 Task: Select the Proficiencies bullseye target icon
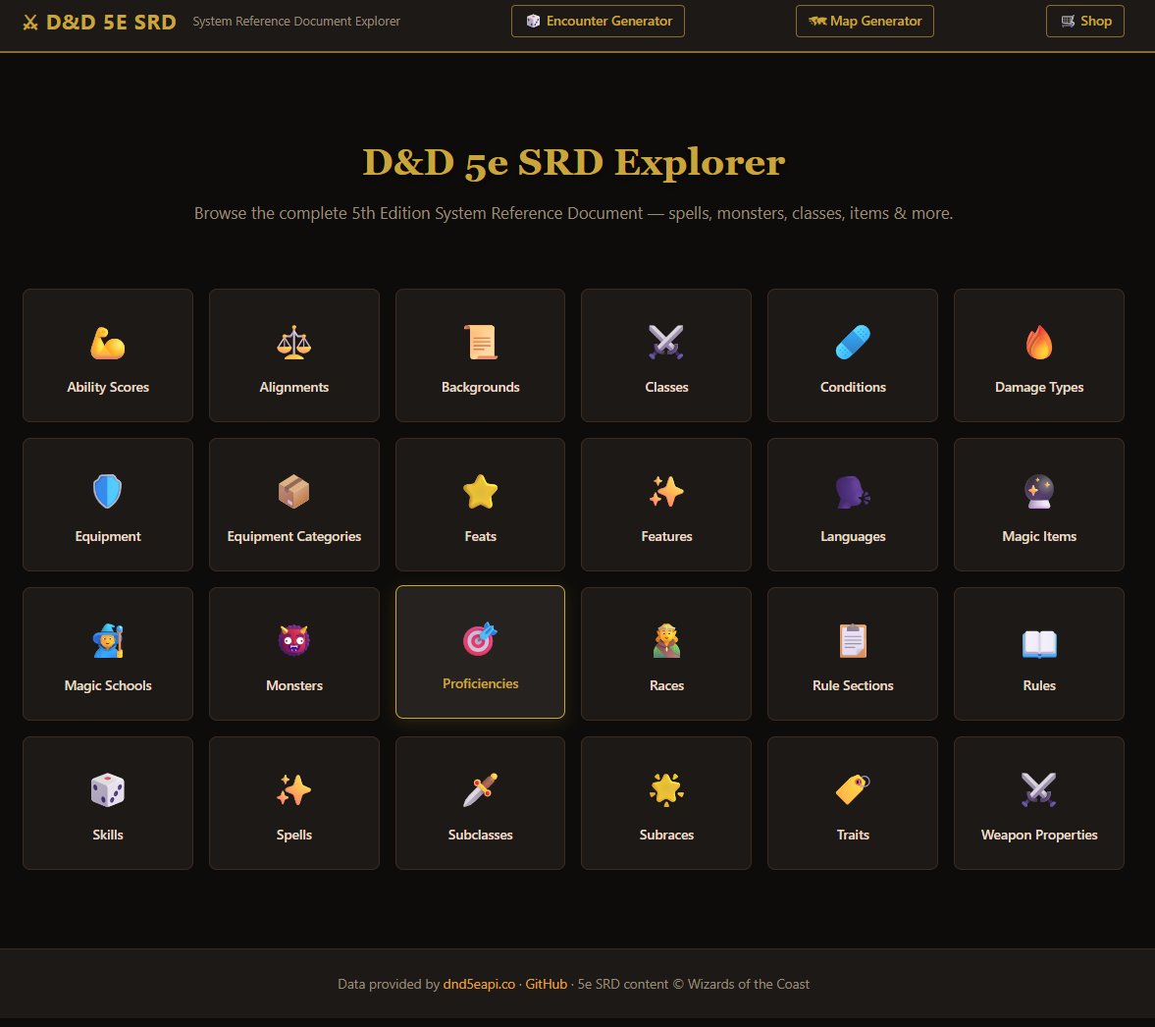click(x=480, y=639)
